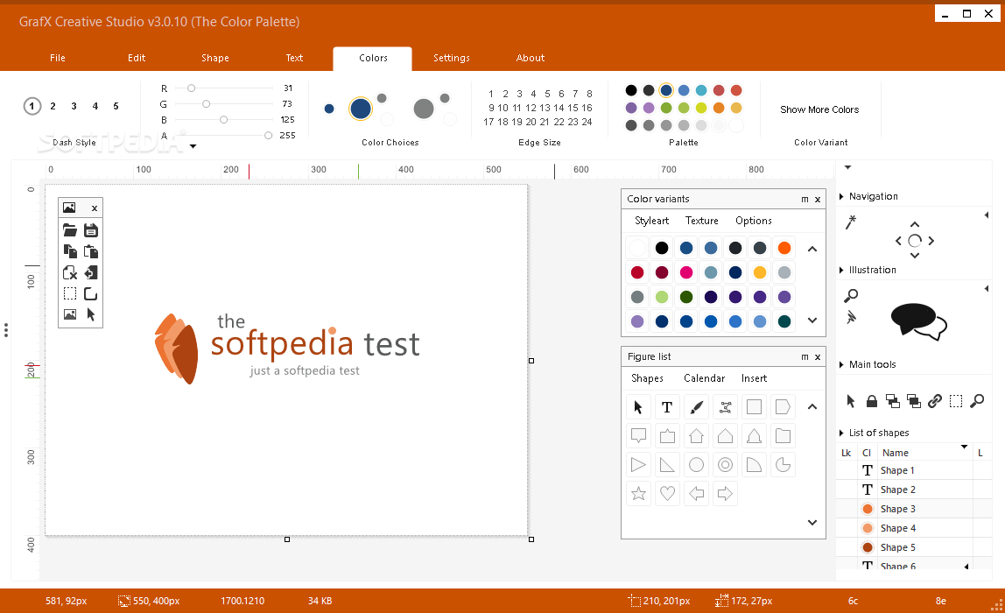Set edge size to 12

531,108
